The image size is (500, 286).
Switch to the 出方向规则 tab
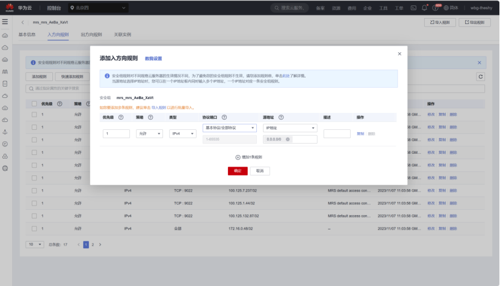pyautogui.click(x=91, y=34)
